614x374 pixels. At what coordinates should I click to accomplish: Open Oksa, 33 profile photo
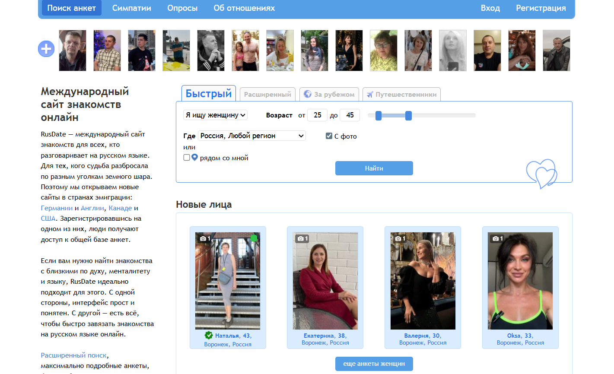coord(520,281)
